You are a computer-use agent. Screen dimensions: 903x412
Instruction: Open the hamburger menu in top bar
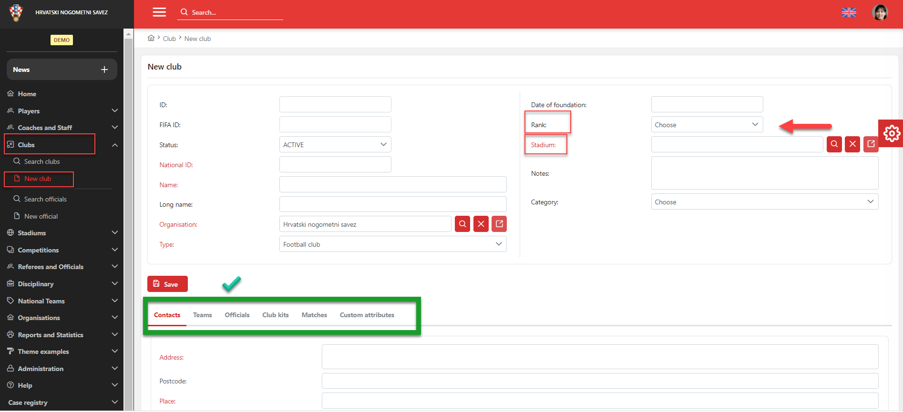coord(159,12)
